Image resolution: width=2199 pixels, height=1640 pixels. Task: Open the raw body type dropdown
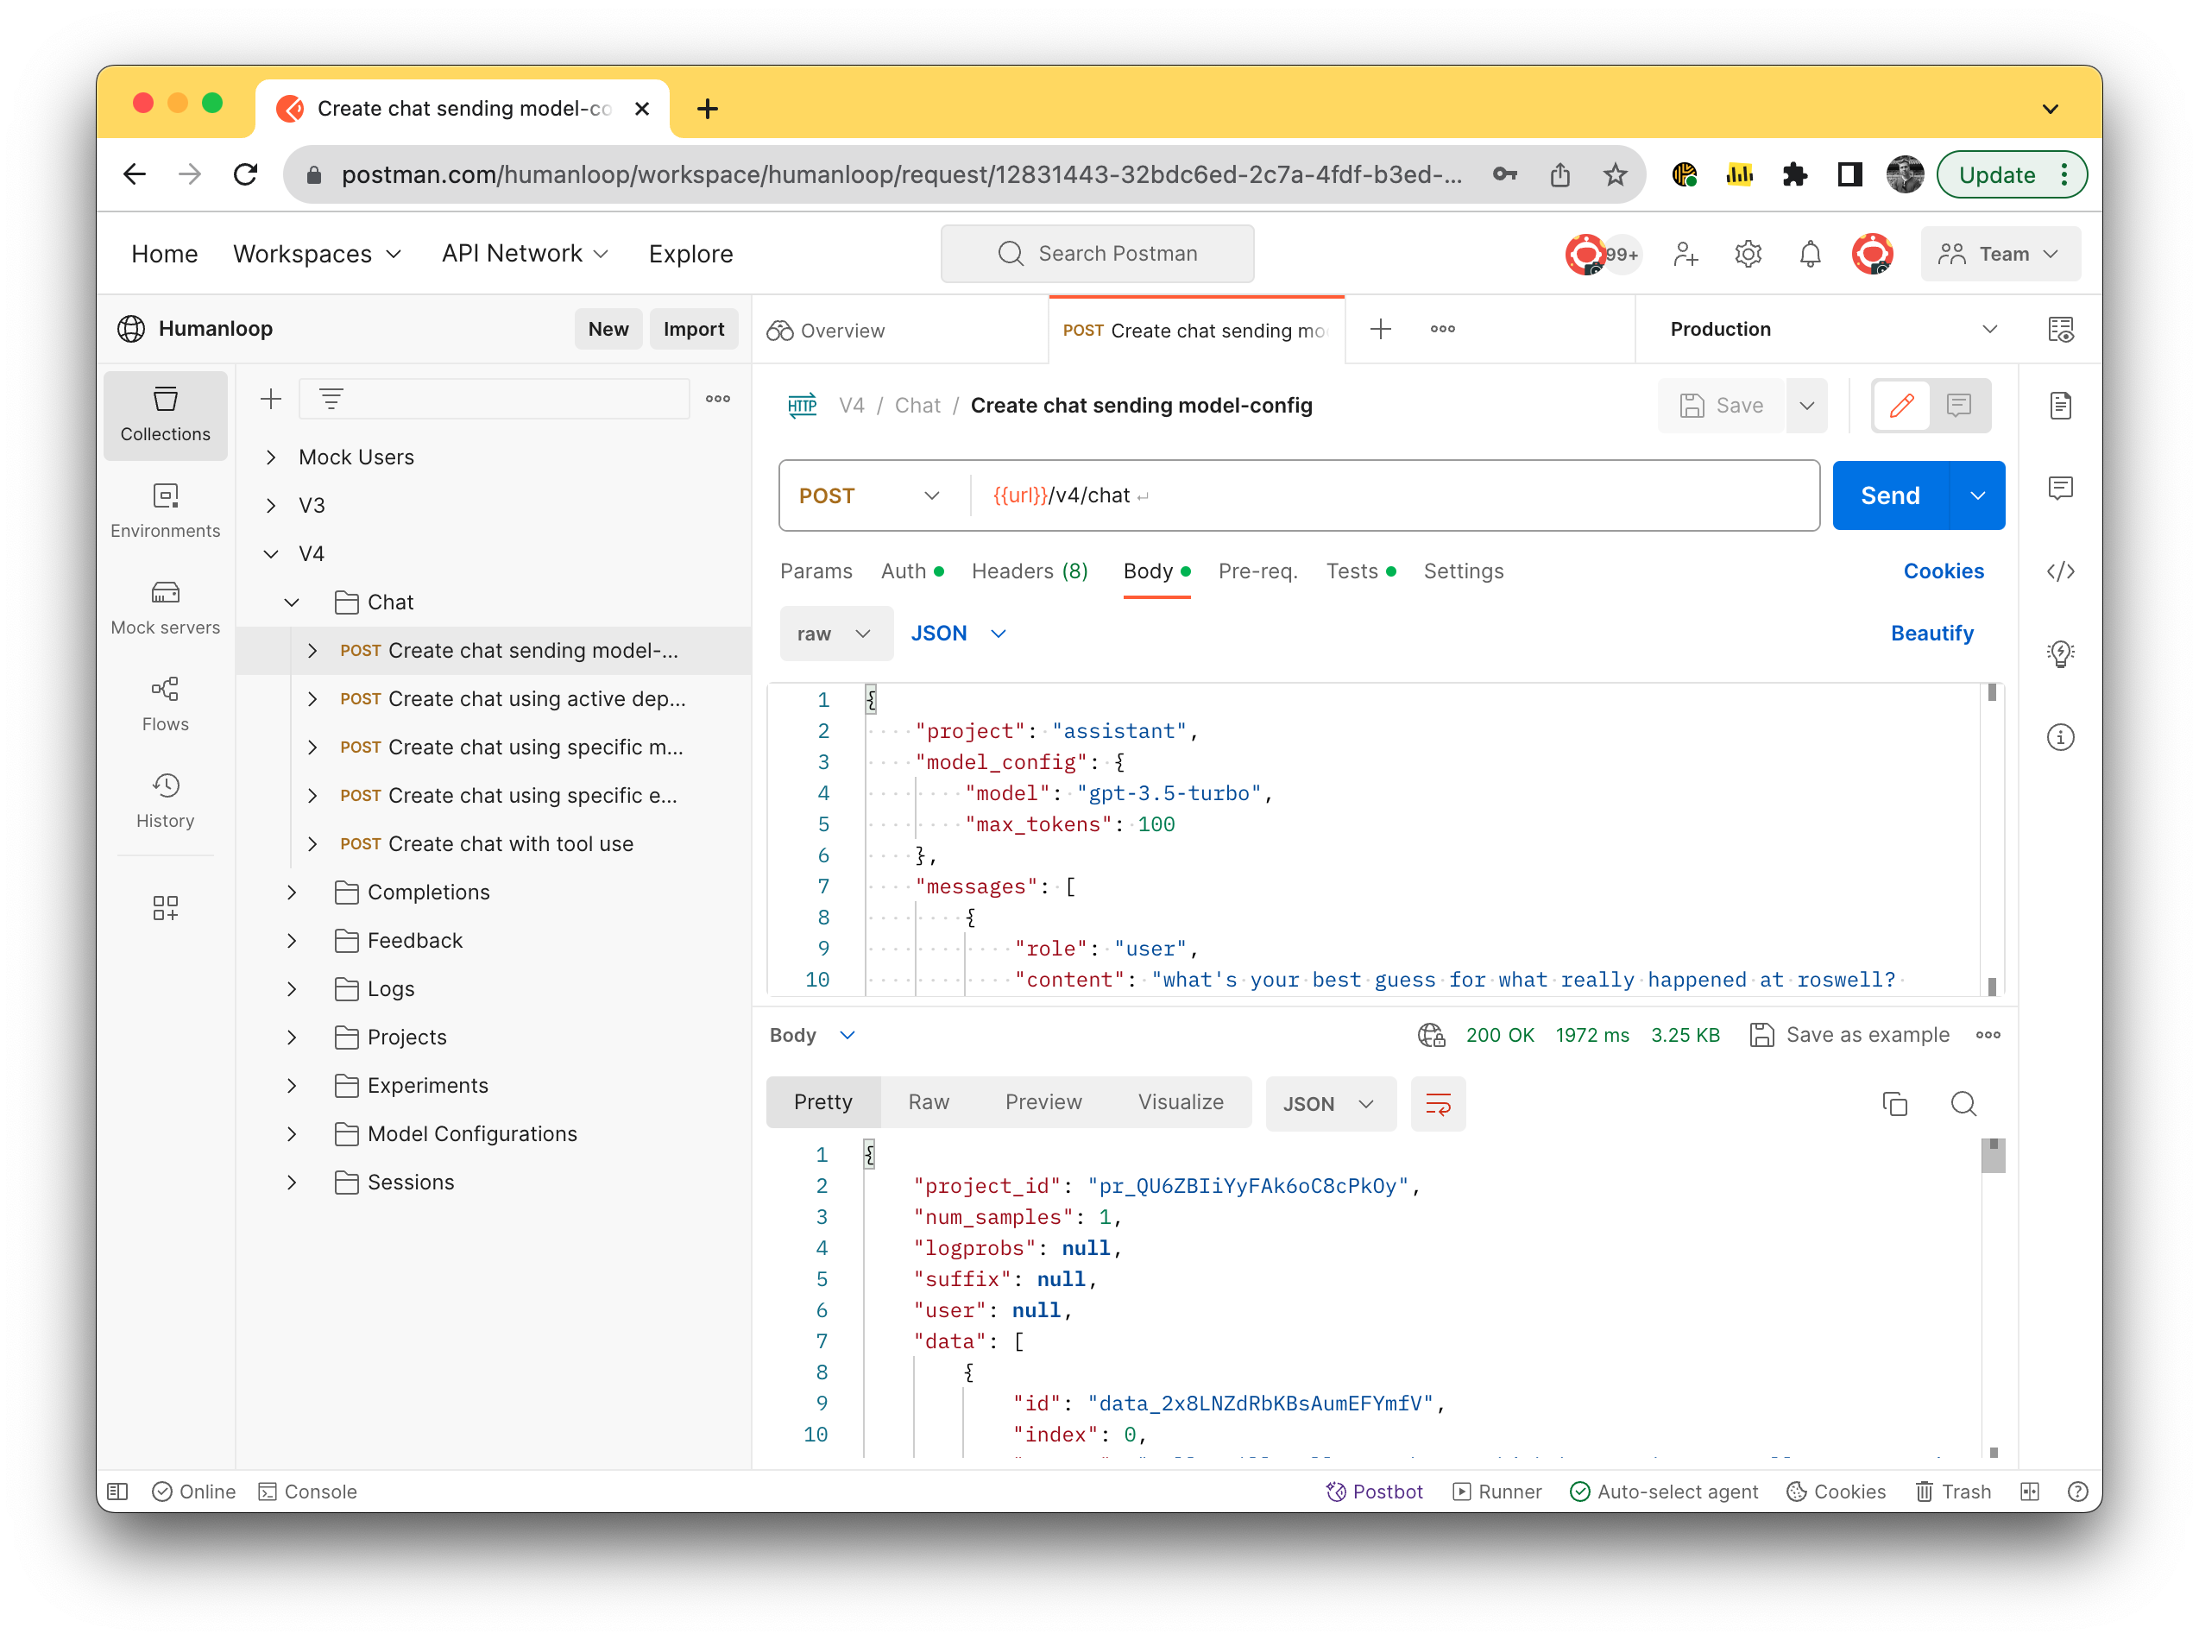point(835,634)
